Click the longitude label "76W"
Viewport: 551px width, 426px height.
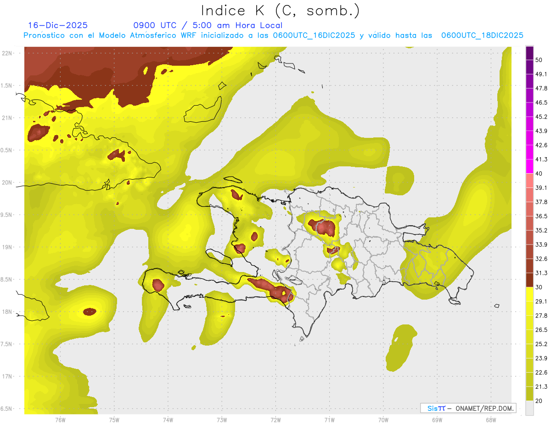tap(60, 420)
